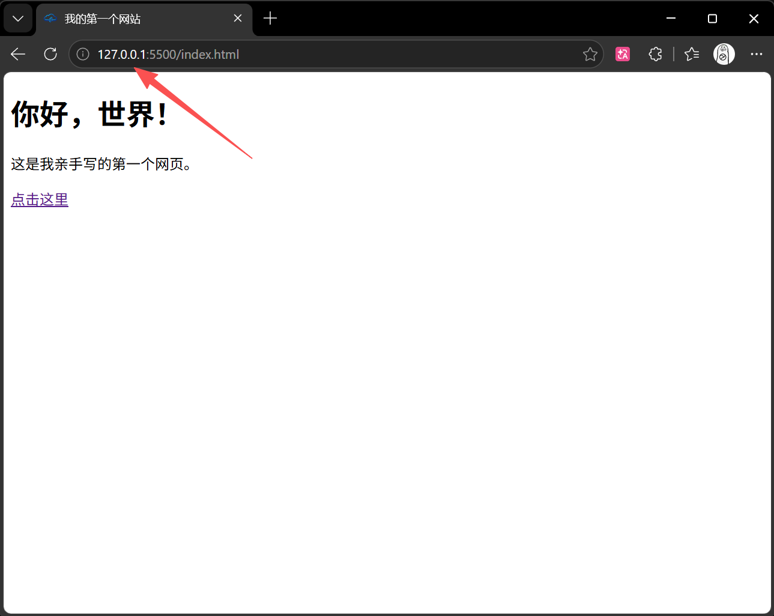The image size is (774, 616).
Task: Go back using the back arrow
Action: (18, 54)
